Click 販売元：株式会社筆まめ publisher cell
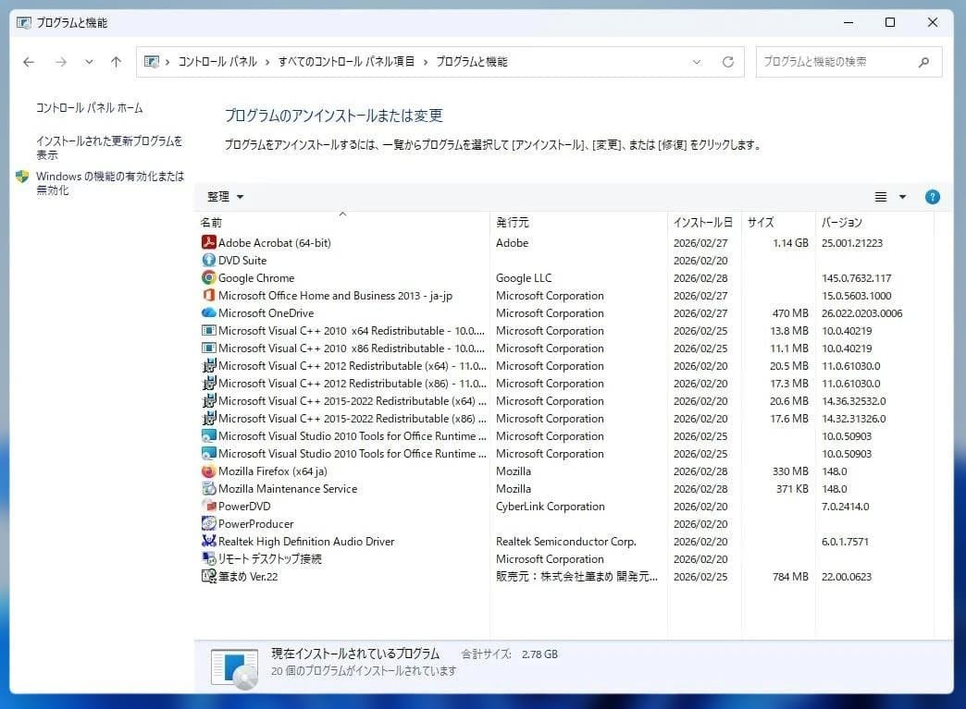The width and height of the screenshot is (966, 709). click(576, 576)
